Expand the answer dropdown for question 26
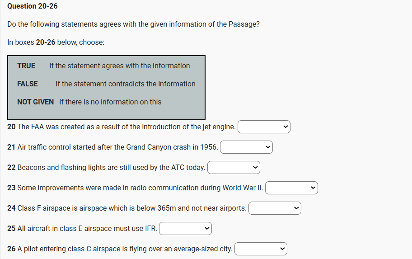This screenshot has height=259, width=412. coord(261,249)
